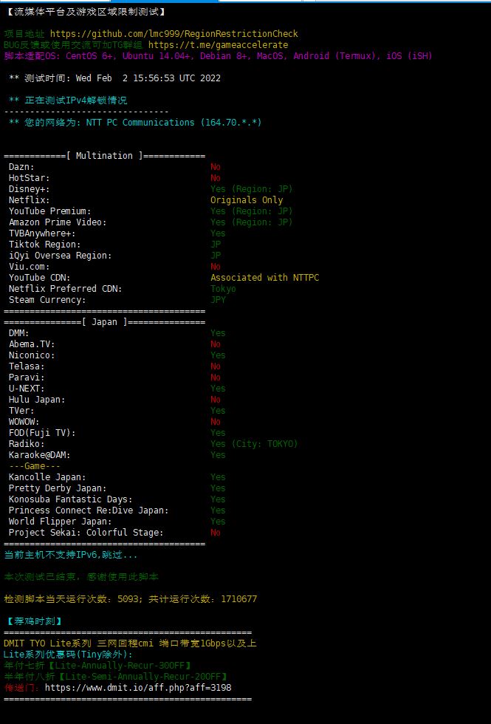Click the Konosuba Fantastic Days label
The height and width of the screenshot is (724, 491).
tap(71, 499)
